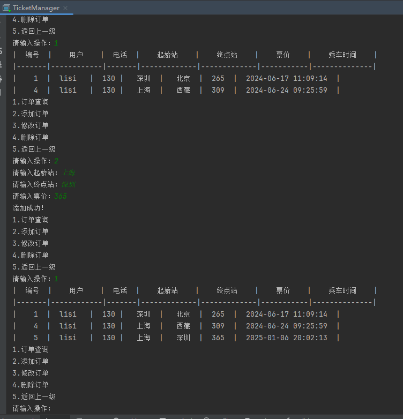This screenshot has width=403, height=419.
Task: Click the 乘车时间 header in the first table
Action: [342, 55]
